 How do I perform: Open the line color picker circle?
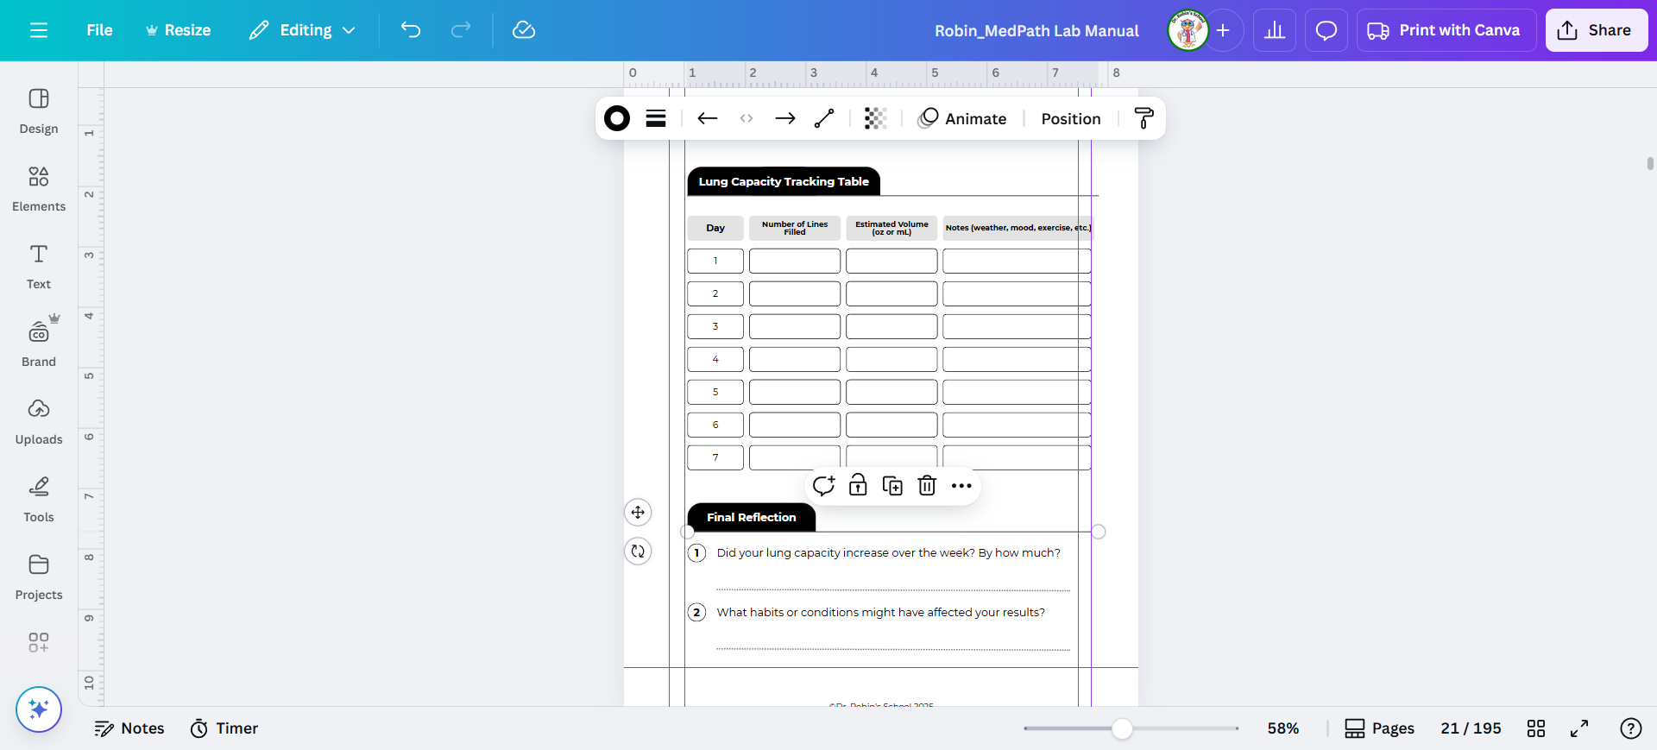[617, 118]
